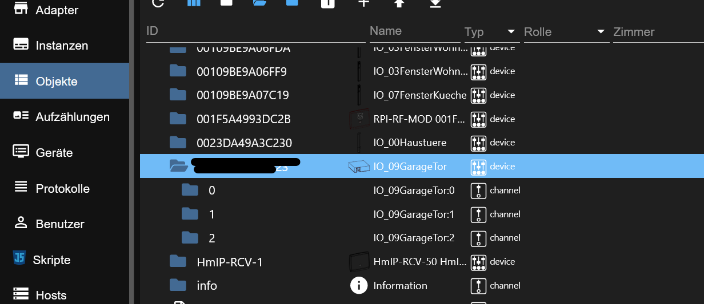Click name IO_00Haustuere
The height and width of the screenshot is (304, 704).
tap(410, 143)
